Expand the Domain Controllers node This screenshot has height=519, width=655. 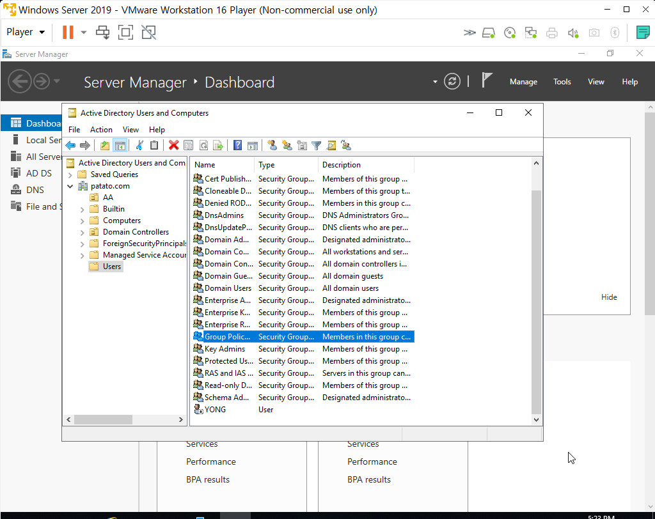[x=83, y=233]
